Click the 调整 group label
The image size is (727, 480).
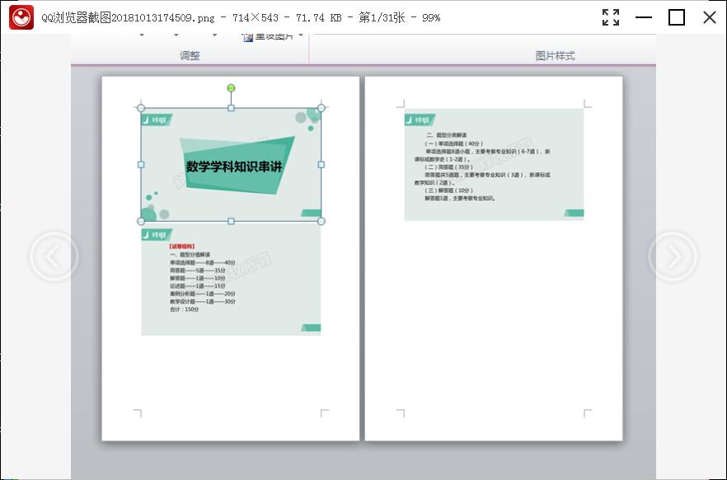pyautogui.click(x=190, y=55)
